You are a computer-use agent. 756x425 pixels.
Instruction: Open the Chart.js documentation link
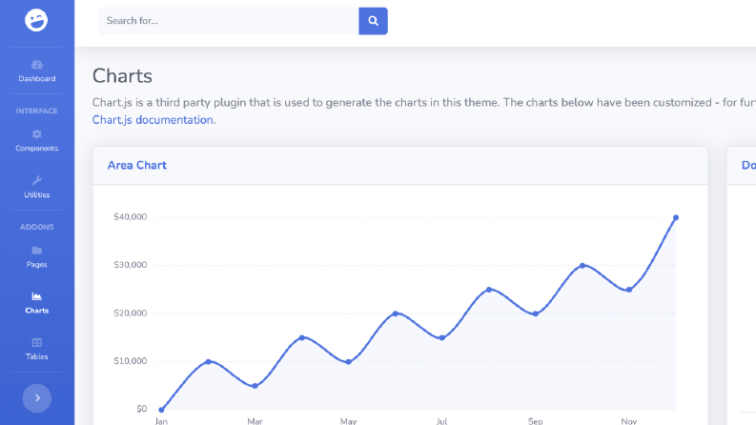[x=153, y=120]
